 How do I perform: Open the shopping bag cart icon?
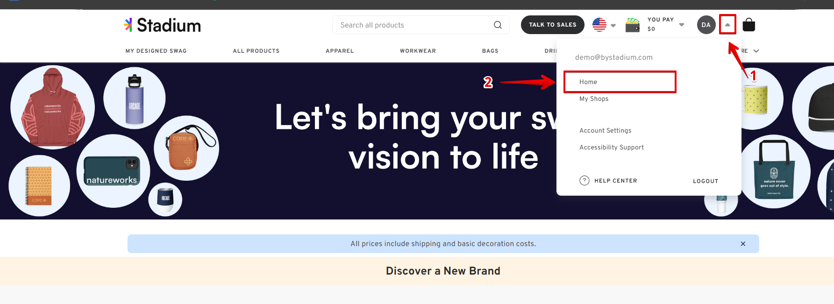click(748, 24)
